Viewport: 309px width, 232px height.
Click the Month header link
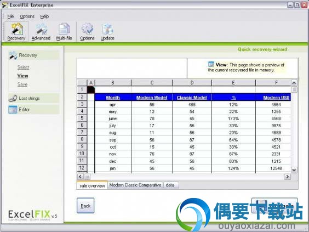[x=113, y=98]
